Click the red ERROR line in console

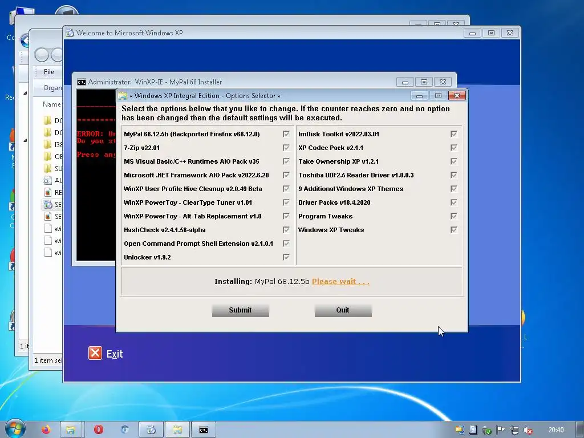pos(96,133)
